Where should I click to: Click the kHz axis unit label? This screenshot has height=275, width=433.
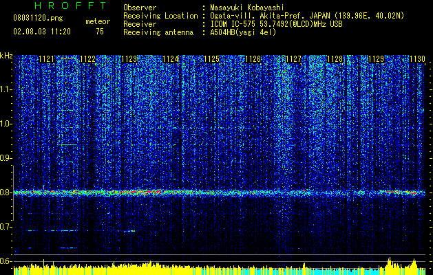[x=6, y=56]
